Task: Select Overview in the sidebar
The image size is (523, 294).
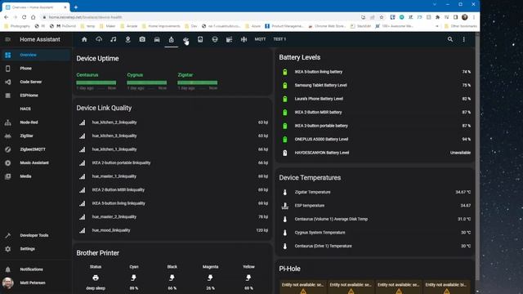Action: [35, 55]
